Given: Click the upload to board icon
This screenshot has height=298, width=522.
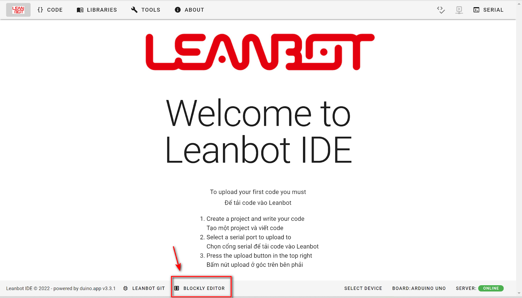Looking at the screenshot, I should (x=459, y=10).
